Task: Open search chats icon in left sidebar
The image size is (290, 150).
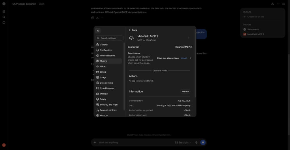Action: pyautogui.click(x=4, y=17)
